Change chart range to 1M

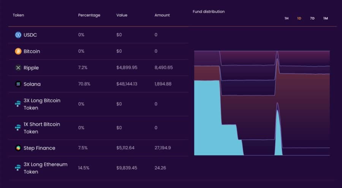coord(326,18)
